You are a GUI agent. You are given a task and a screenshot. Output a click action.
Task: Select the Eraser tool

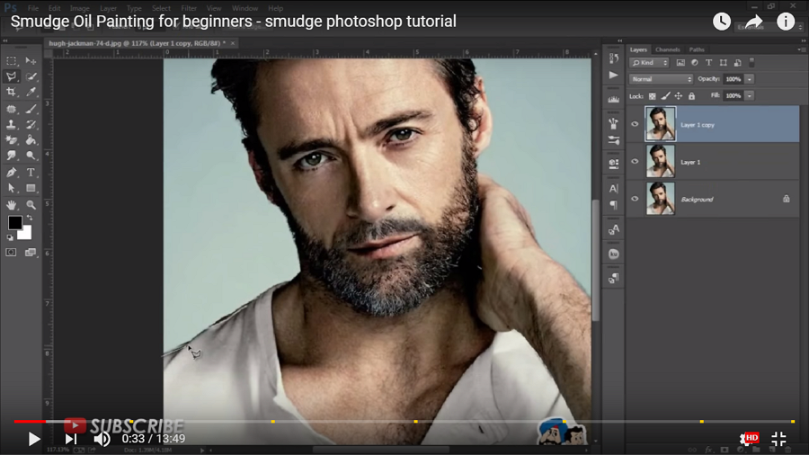pyautogui.click(x=11, y=139)
